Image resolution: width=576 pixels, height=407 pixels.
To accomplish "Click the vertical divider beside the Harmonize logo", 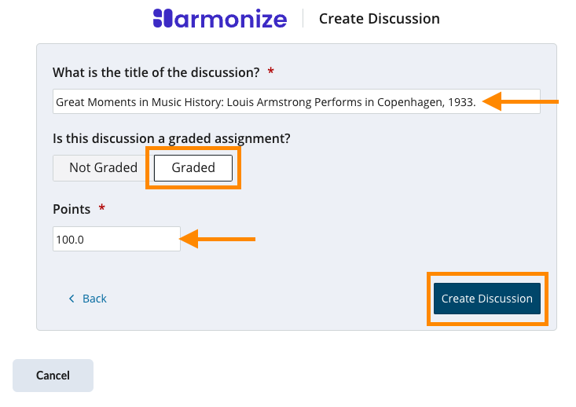I will tap(303, 19).
